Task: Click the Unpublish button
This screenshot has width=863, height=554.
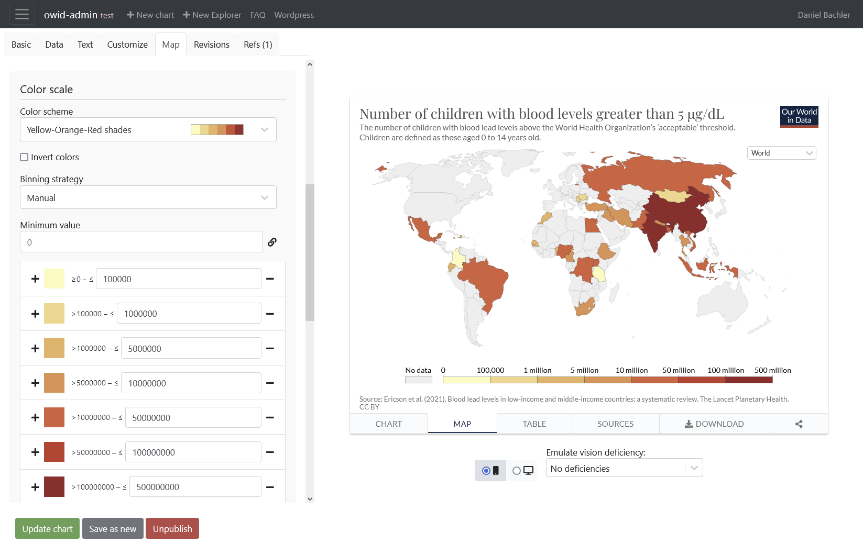Action: (x=172, y=528)
